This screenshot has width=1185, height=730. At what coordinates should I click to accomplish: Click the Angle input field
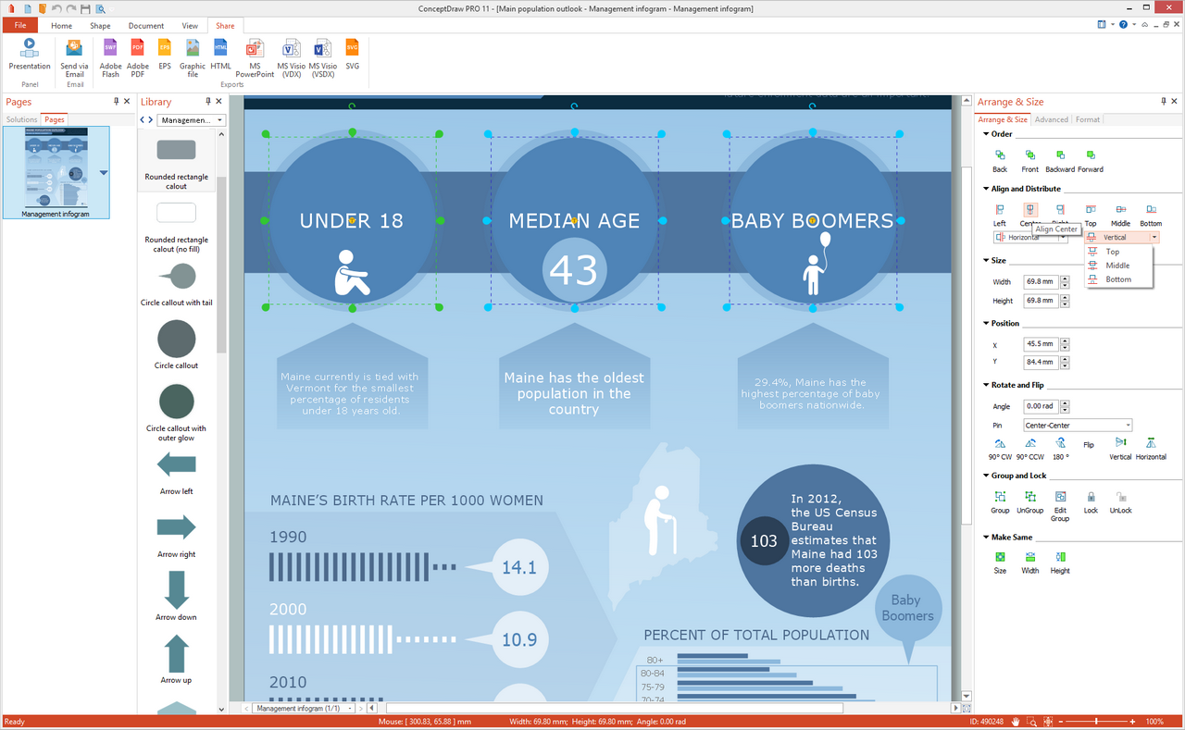[1041, 406]
